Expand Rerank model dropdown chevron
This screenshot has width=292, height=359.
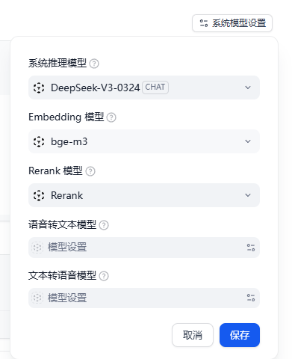tap(248, 195)
